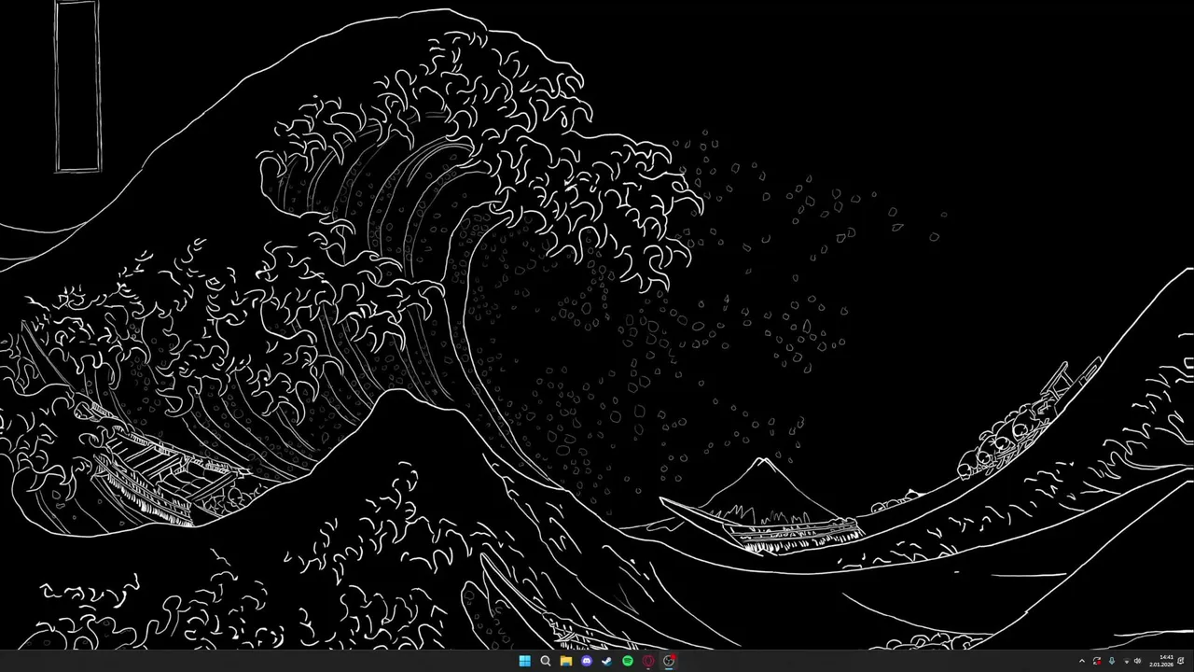Click the sync tray icon with red dot
Viewport: 1194px width, 672px height.
click(x=1097, y=661)
